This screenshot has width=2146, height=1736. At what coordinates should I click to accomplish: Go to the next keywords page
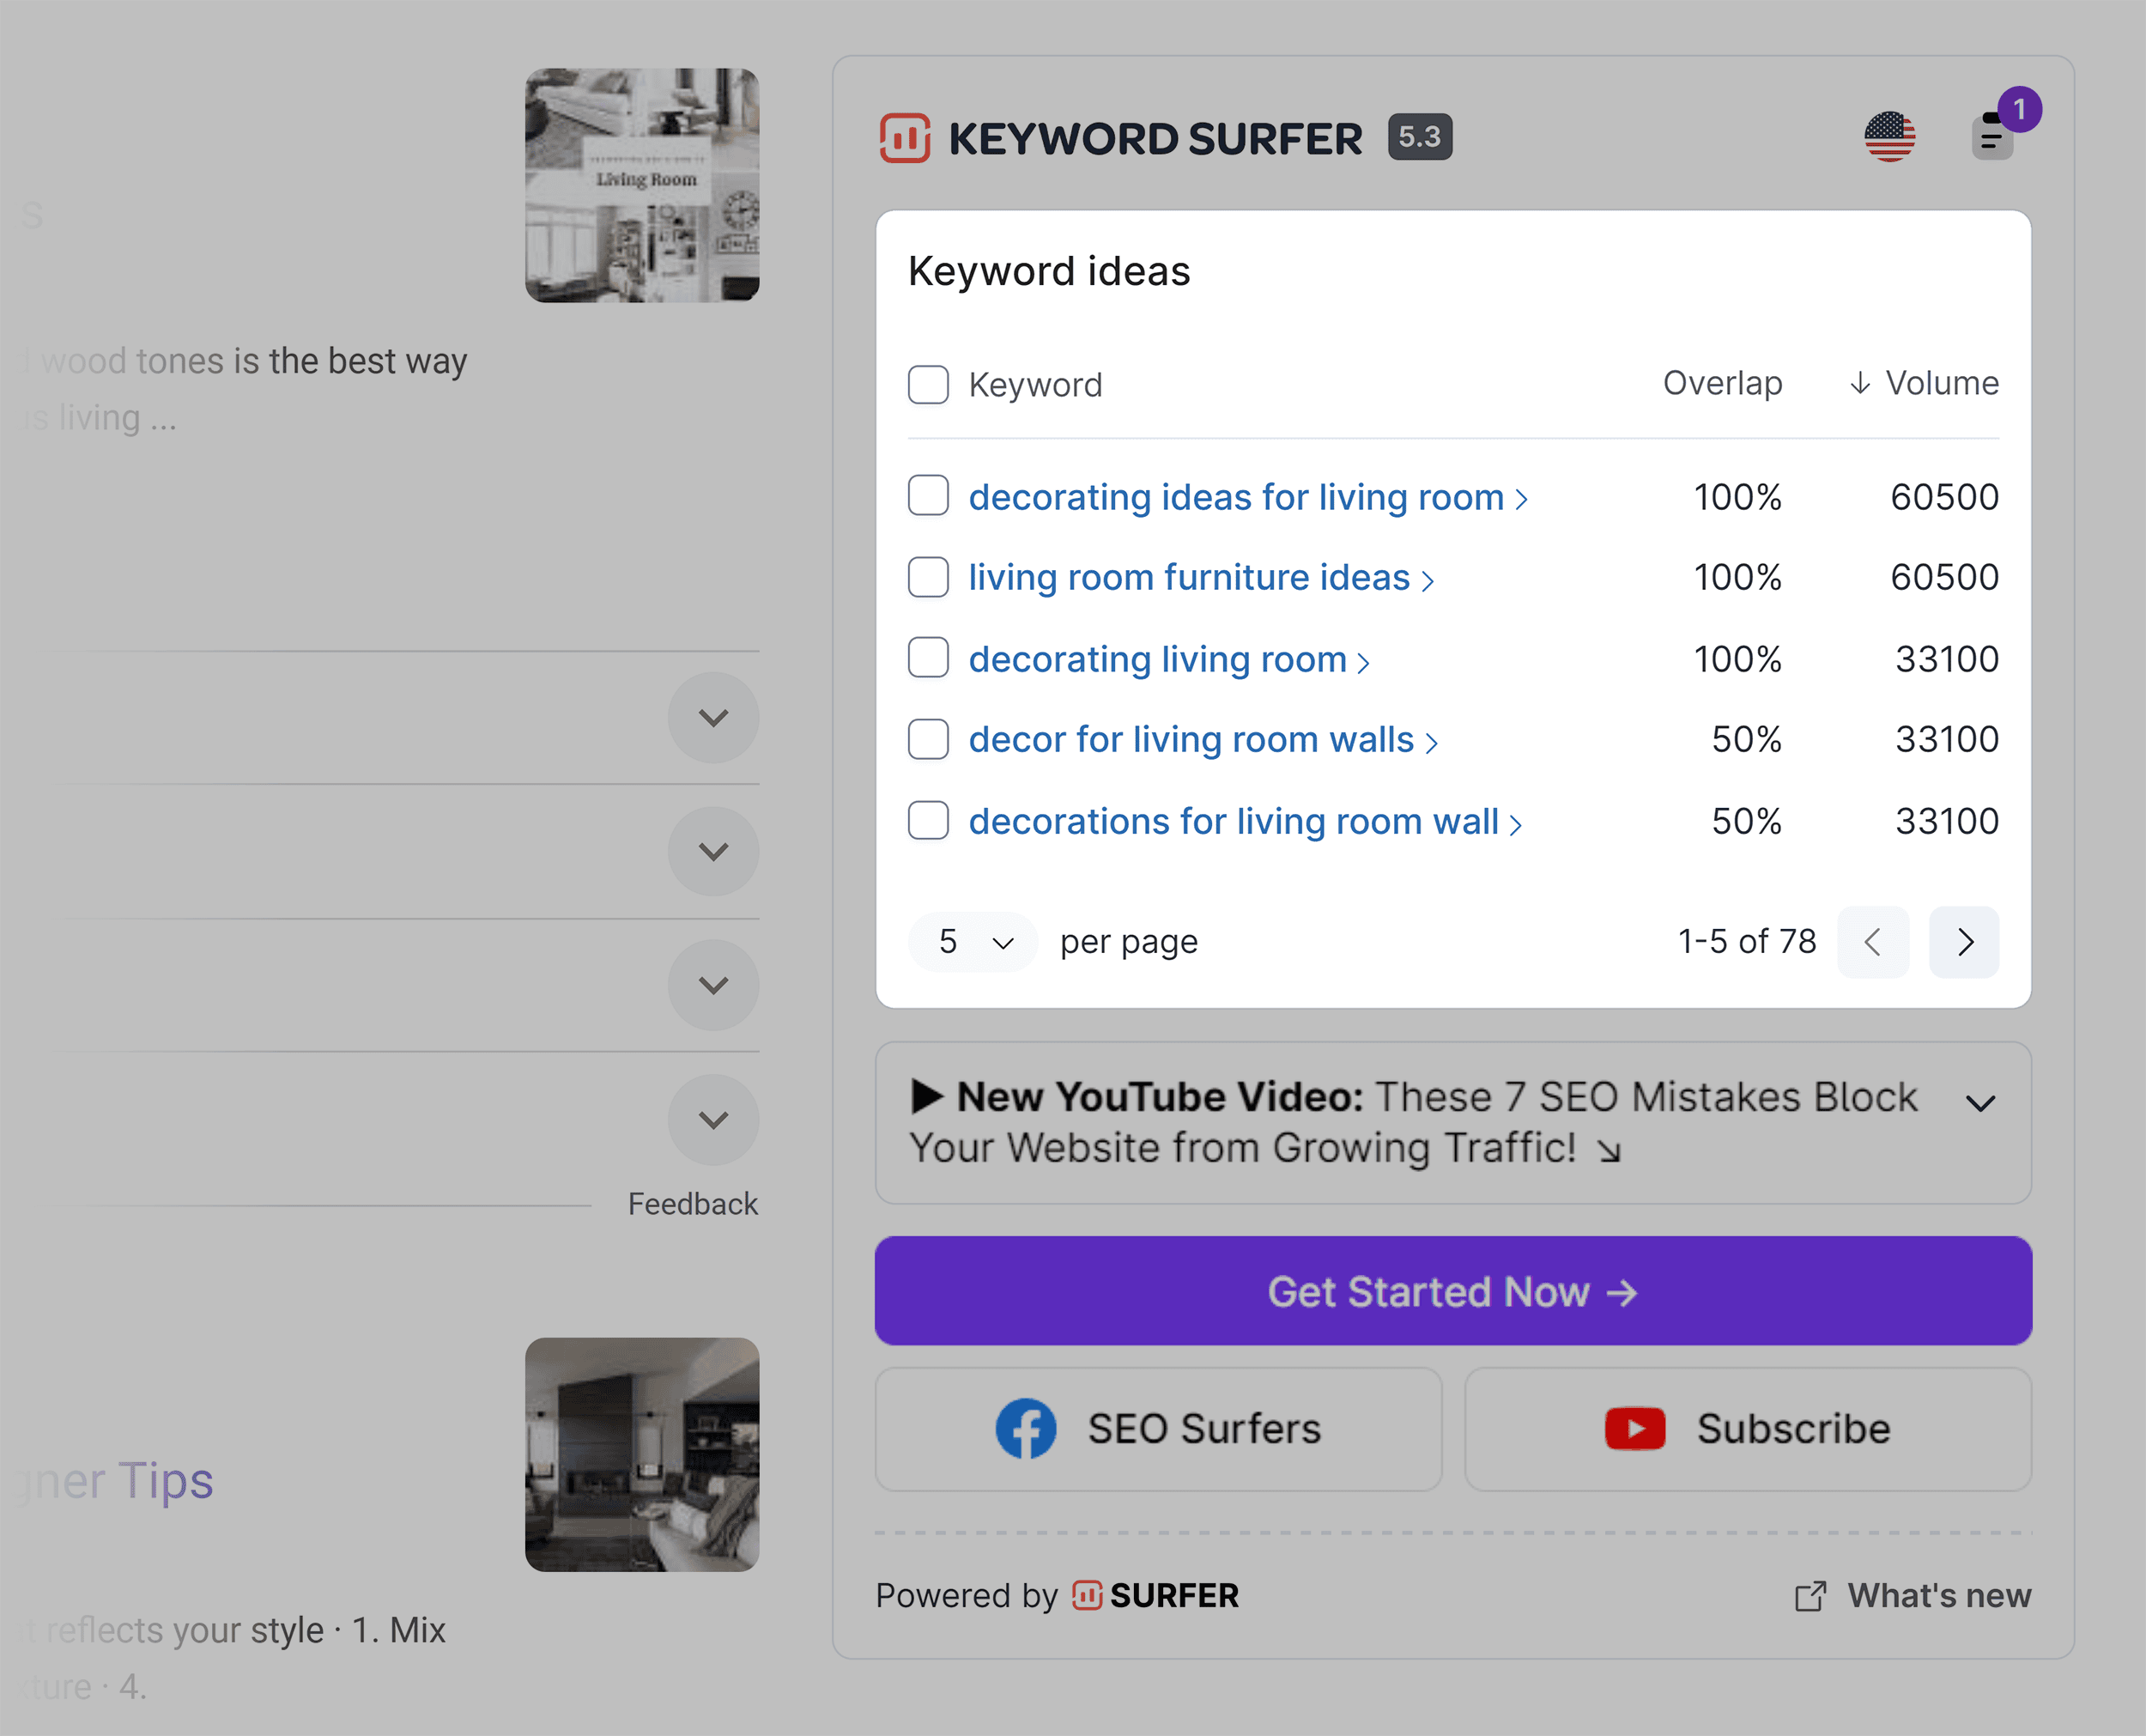pyautogui.click(x=1963, y=941)
